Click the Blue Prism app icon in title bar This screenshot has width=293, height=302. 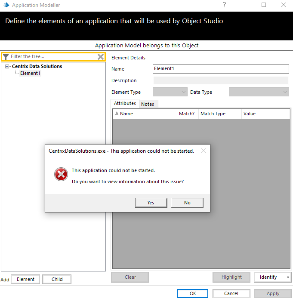click(6, 5)
